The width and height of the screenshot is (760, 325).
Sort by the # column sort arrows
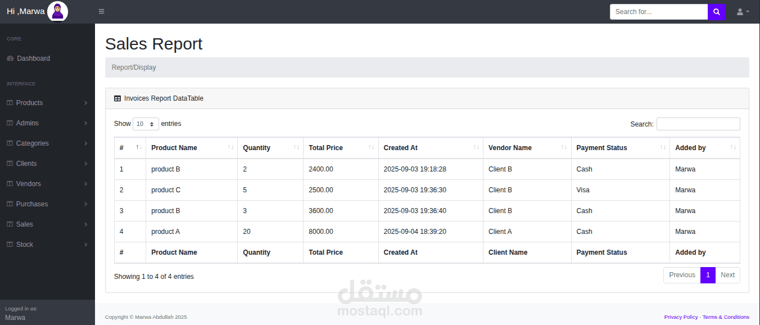click(x=139, y=147)
